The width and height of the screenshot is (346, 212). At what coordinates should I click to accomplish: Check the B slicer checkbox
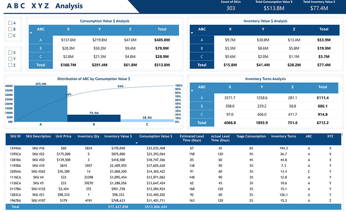coord(10,29)
